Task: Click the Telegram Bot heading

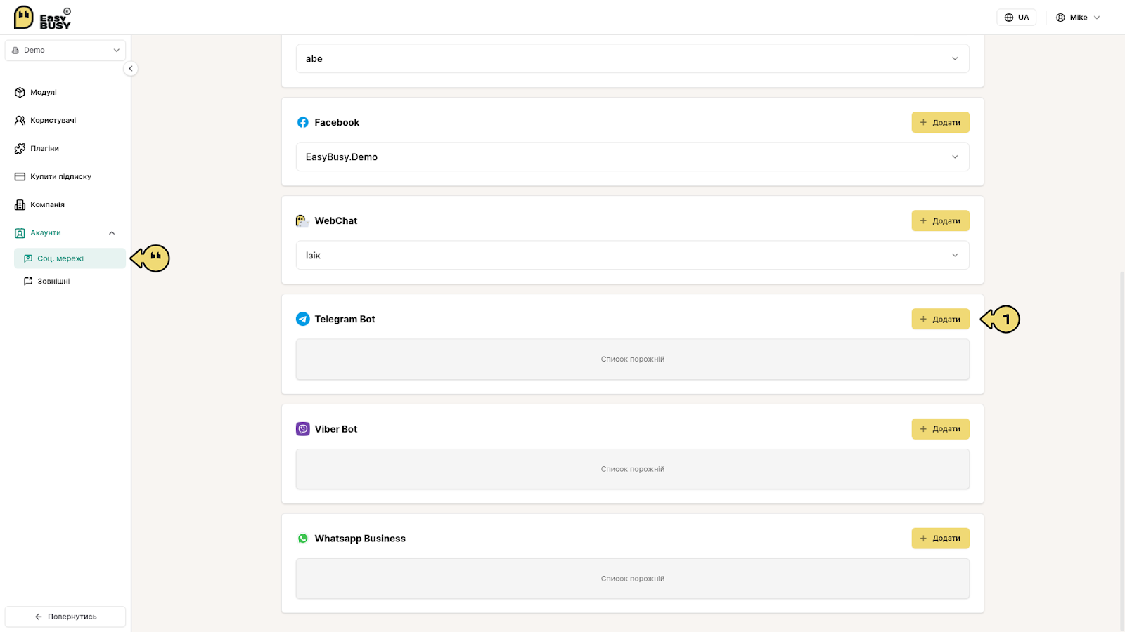Action: (x=345, y=319)
